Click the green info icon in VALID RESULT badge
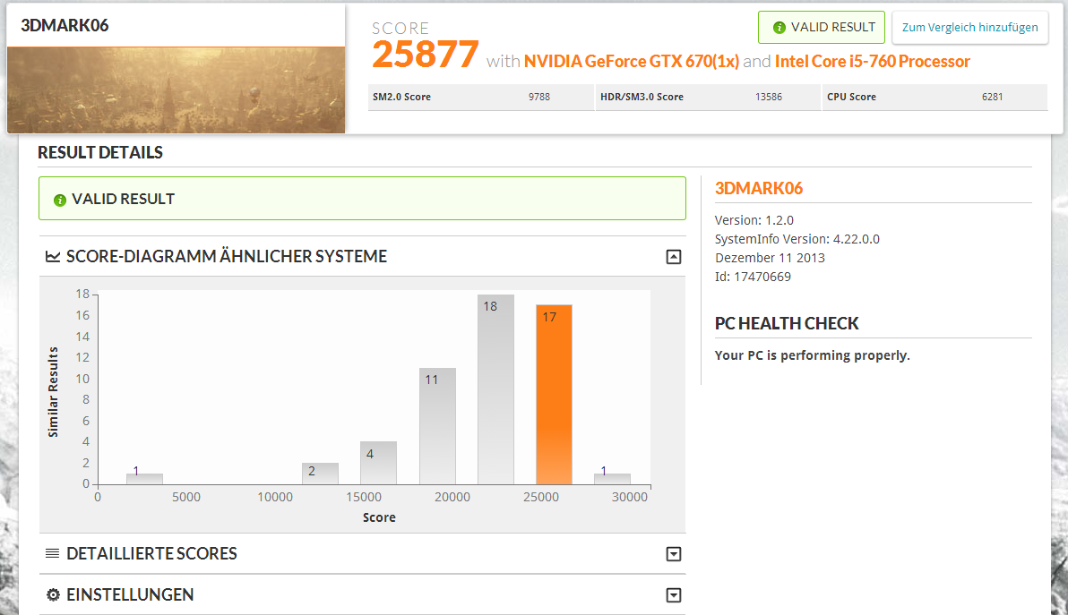This screenshot has width=1068, height=615. (x=779, y=28)
